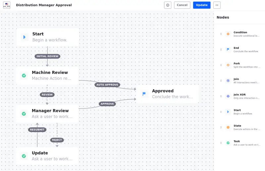Grab the drag handle beside Start node entry
Viewport: 265px width, 171px height.
tap(221, 112)
